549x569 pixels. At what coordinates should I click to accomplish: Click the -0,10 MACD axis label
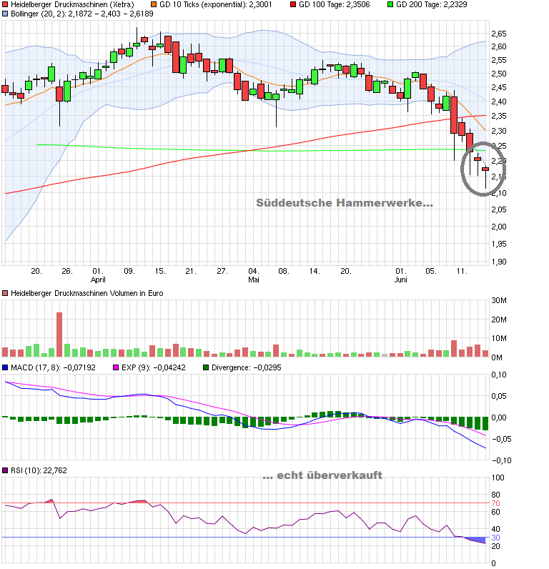point(502,460)
